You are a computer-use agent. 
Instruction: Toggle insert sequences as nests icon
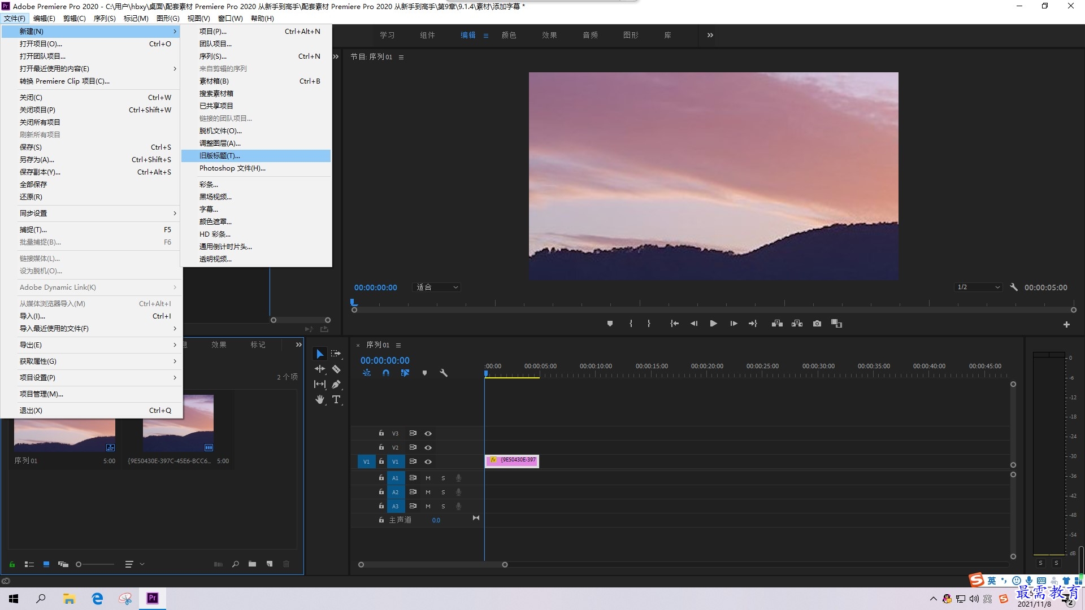tap(367, 373)
